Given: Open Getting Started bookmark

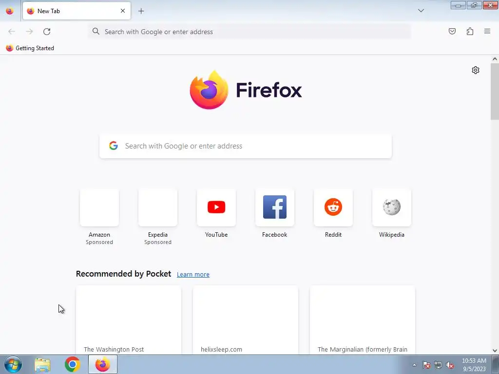Looking at the screenshot, I should (x=30, y=48).
